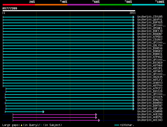Open hit UniRef100_Q60F01

pyautogui.click(x=150, y=20)
